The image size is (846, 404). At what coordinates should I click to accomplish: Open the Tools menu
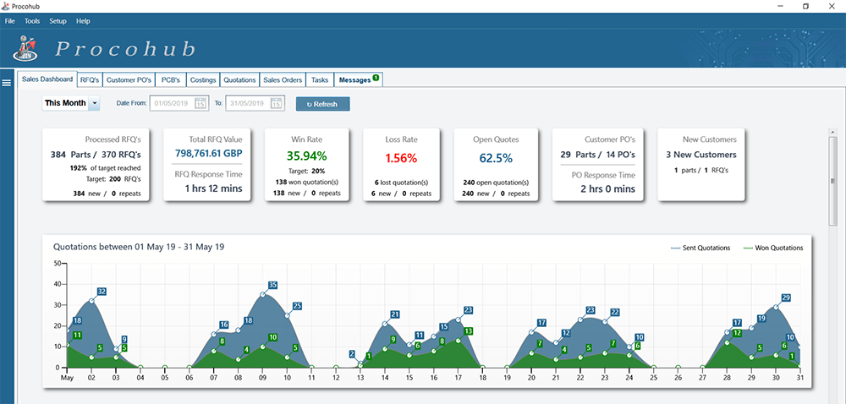(32, 21)
